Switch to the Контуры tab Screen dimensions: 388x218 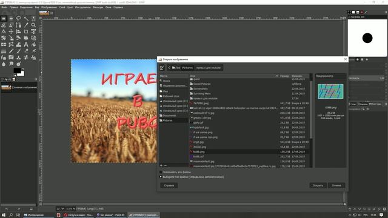(x=375, y=104)
